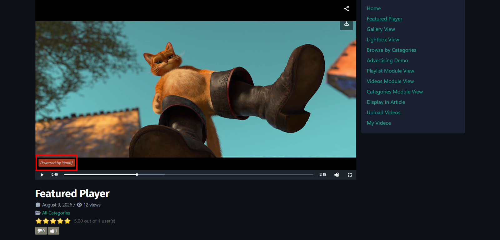Click the 12 views count
This screenshot has width=500, height=240.
click(x=92, y=205)
